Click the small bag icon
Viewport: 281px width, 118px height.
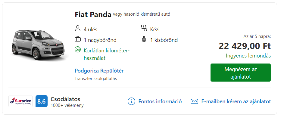point(144,39)
